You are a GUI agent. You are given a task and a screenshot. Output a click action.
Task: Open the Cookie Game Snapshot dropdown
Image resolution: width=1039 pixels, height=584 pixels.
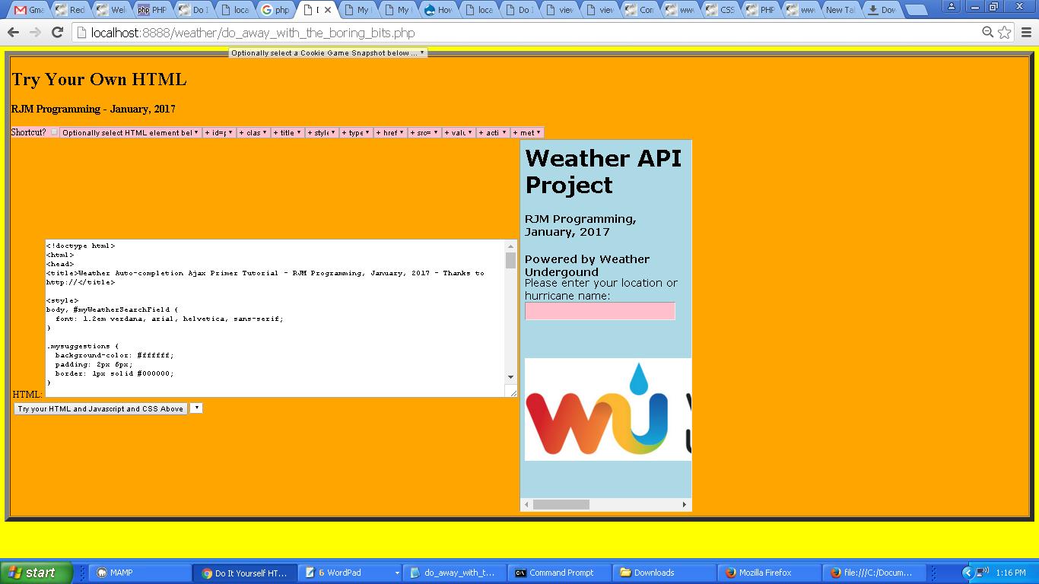(x=328, y=52)
